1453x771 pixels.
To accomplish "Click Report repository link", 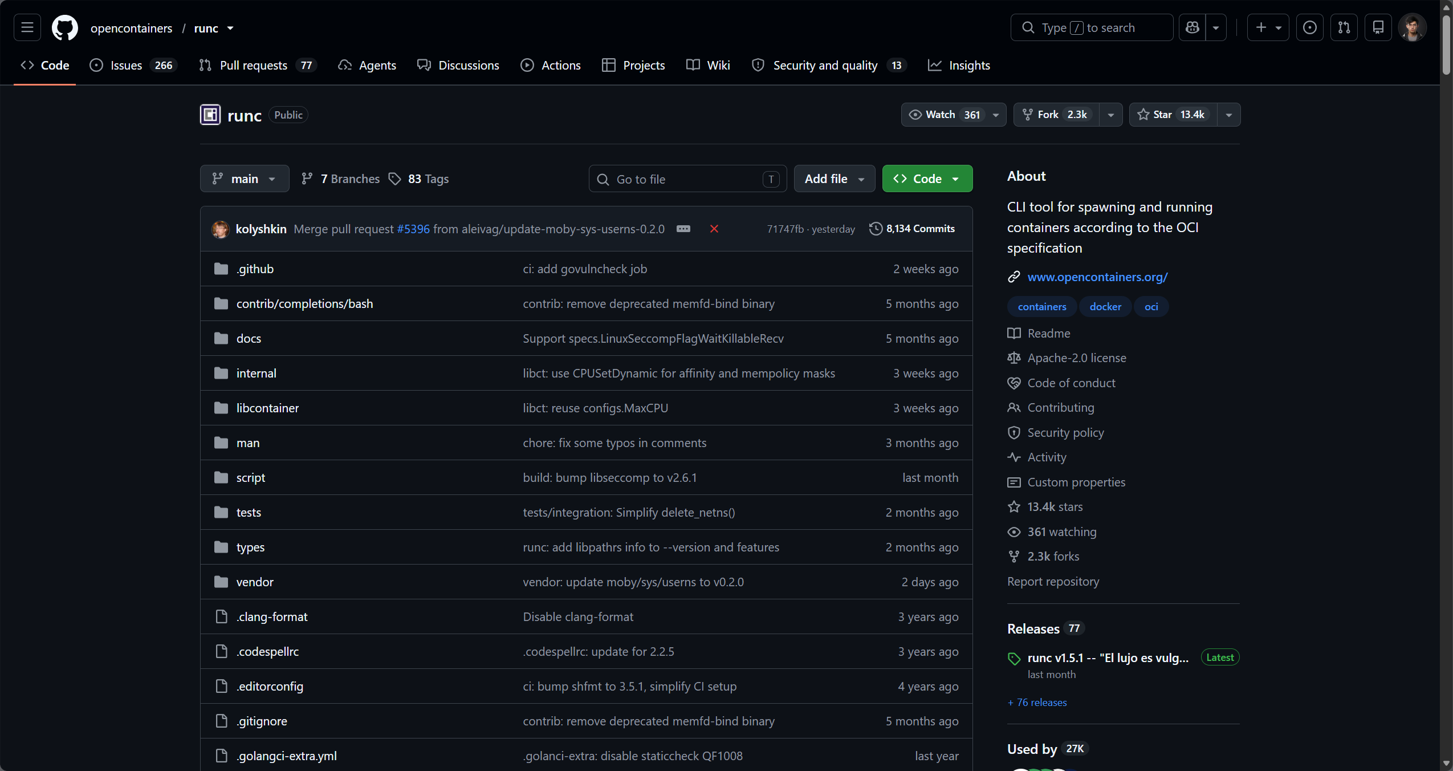I will point(1053,582).
